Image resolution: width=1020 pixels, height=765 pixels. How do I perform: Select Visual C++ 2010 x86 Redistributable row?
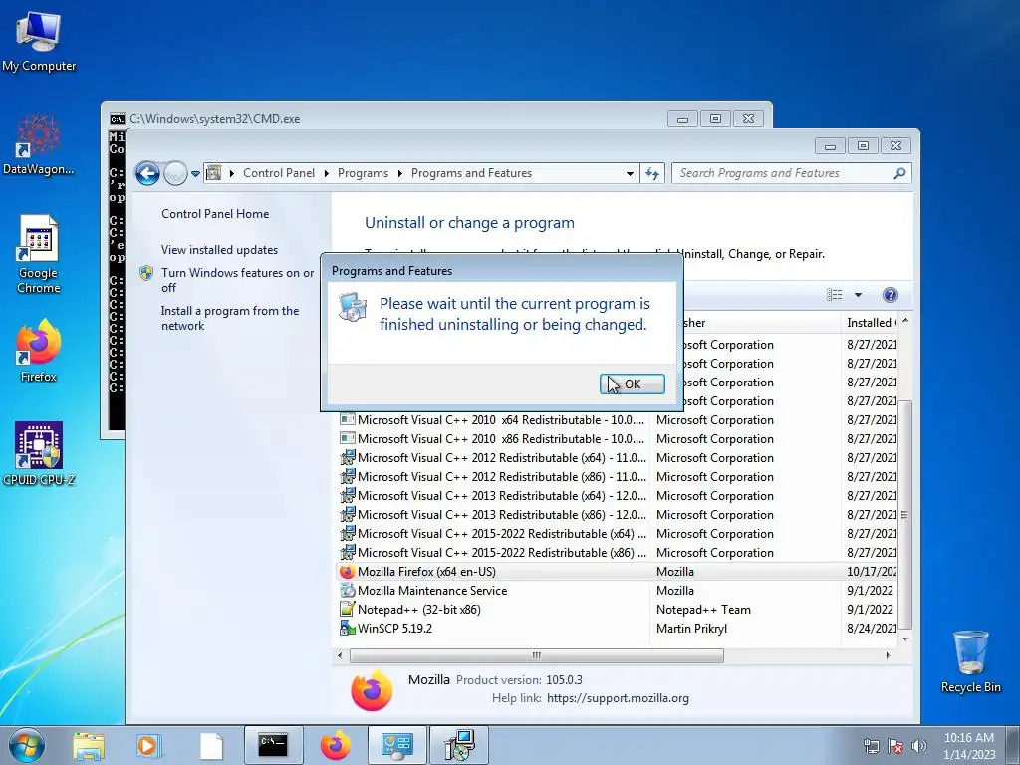617,439
